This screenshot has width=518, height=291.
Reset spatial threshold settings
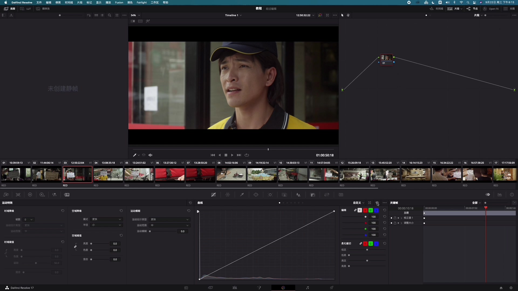point(121,235)
